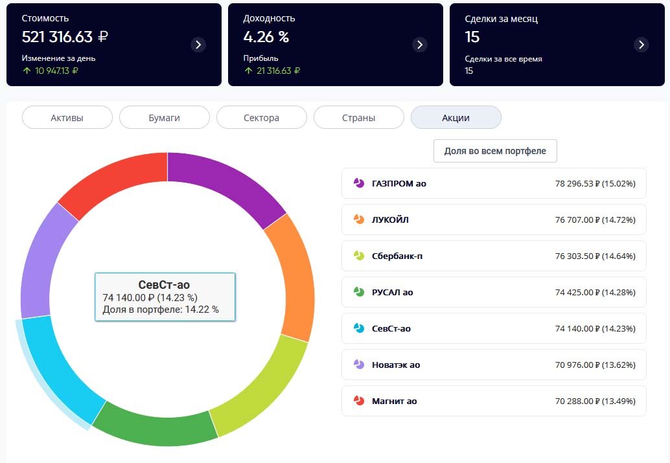
Task: Click the ЛУКОЙЛ stock name
Action: pyautogui.click(x=390, y=220)
